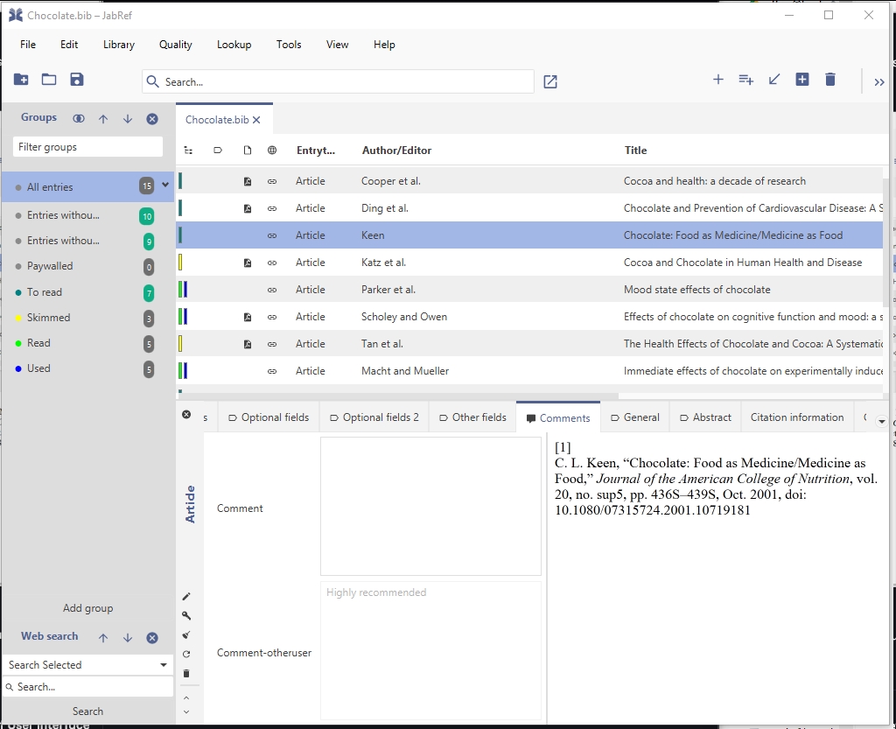Click the yellow group color bar for Katz et al.

click(x=180, y=263)
